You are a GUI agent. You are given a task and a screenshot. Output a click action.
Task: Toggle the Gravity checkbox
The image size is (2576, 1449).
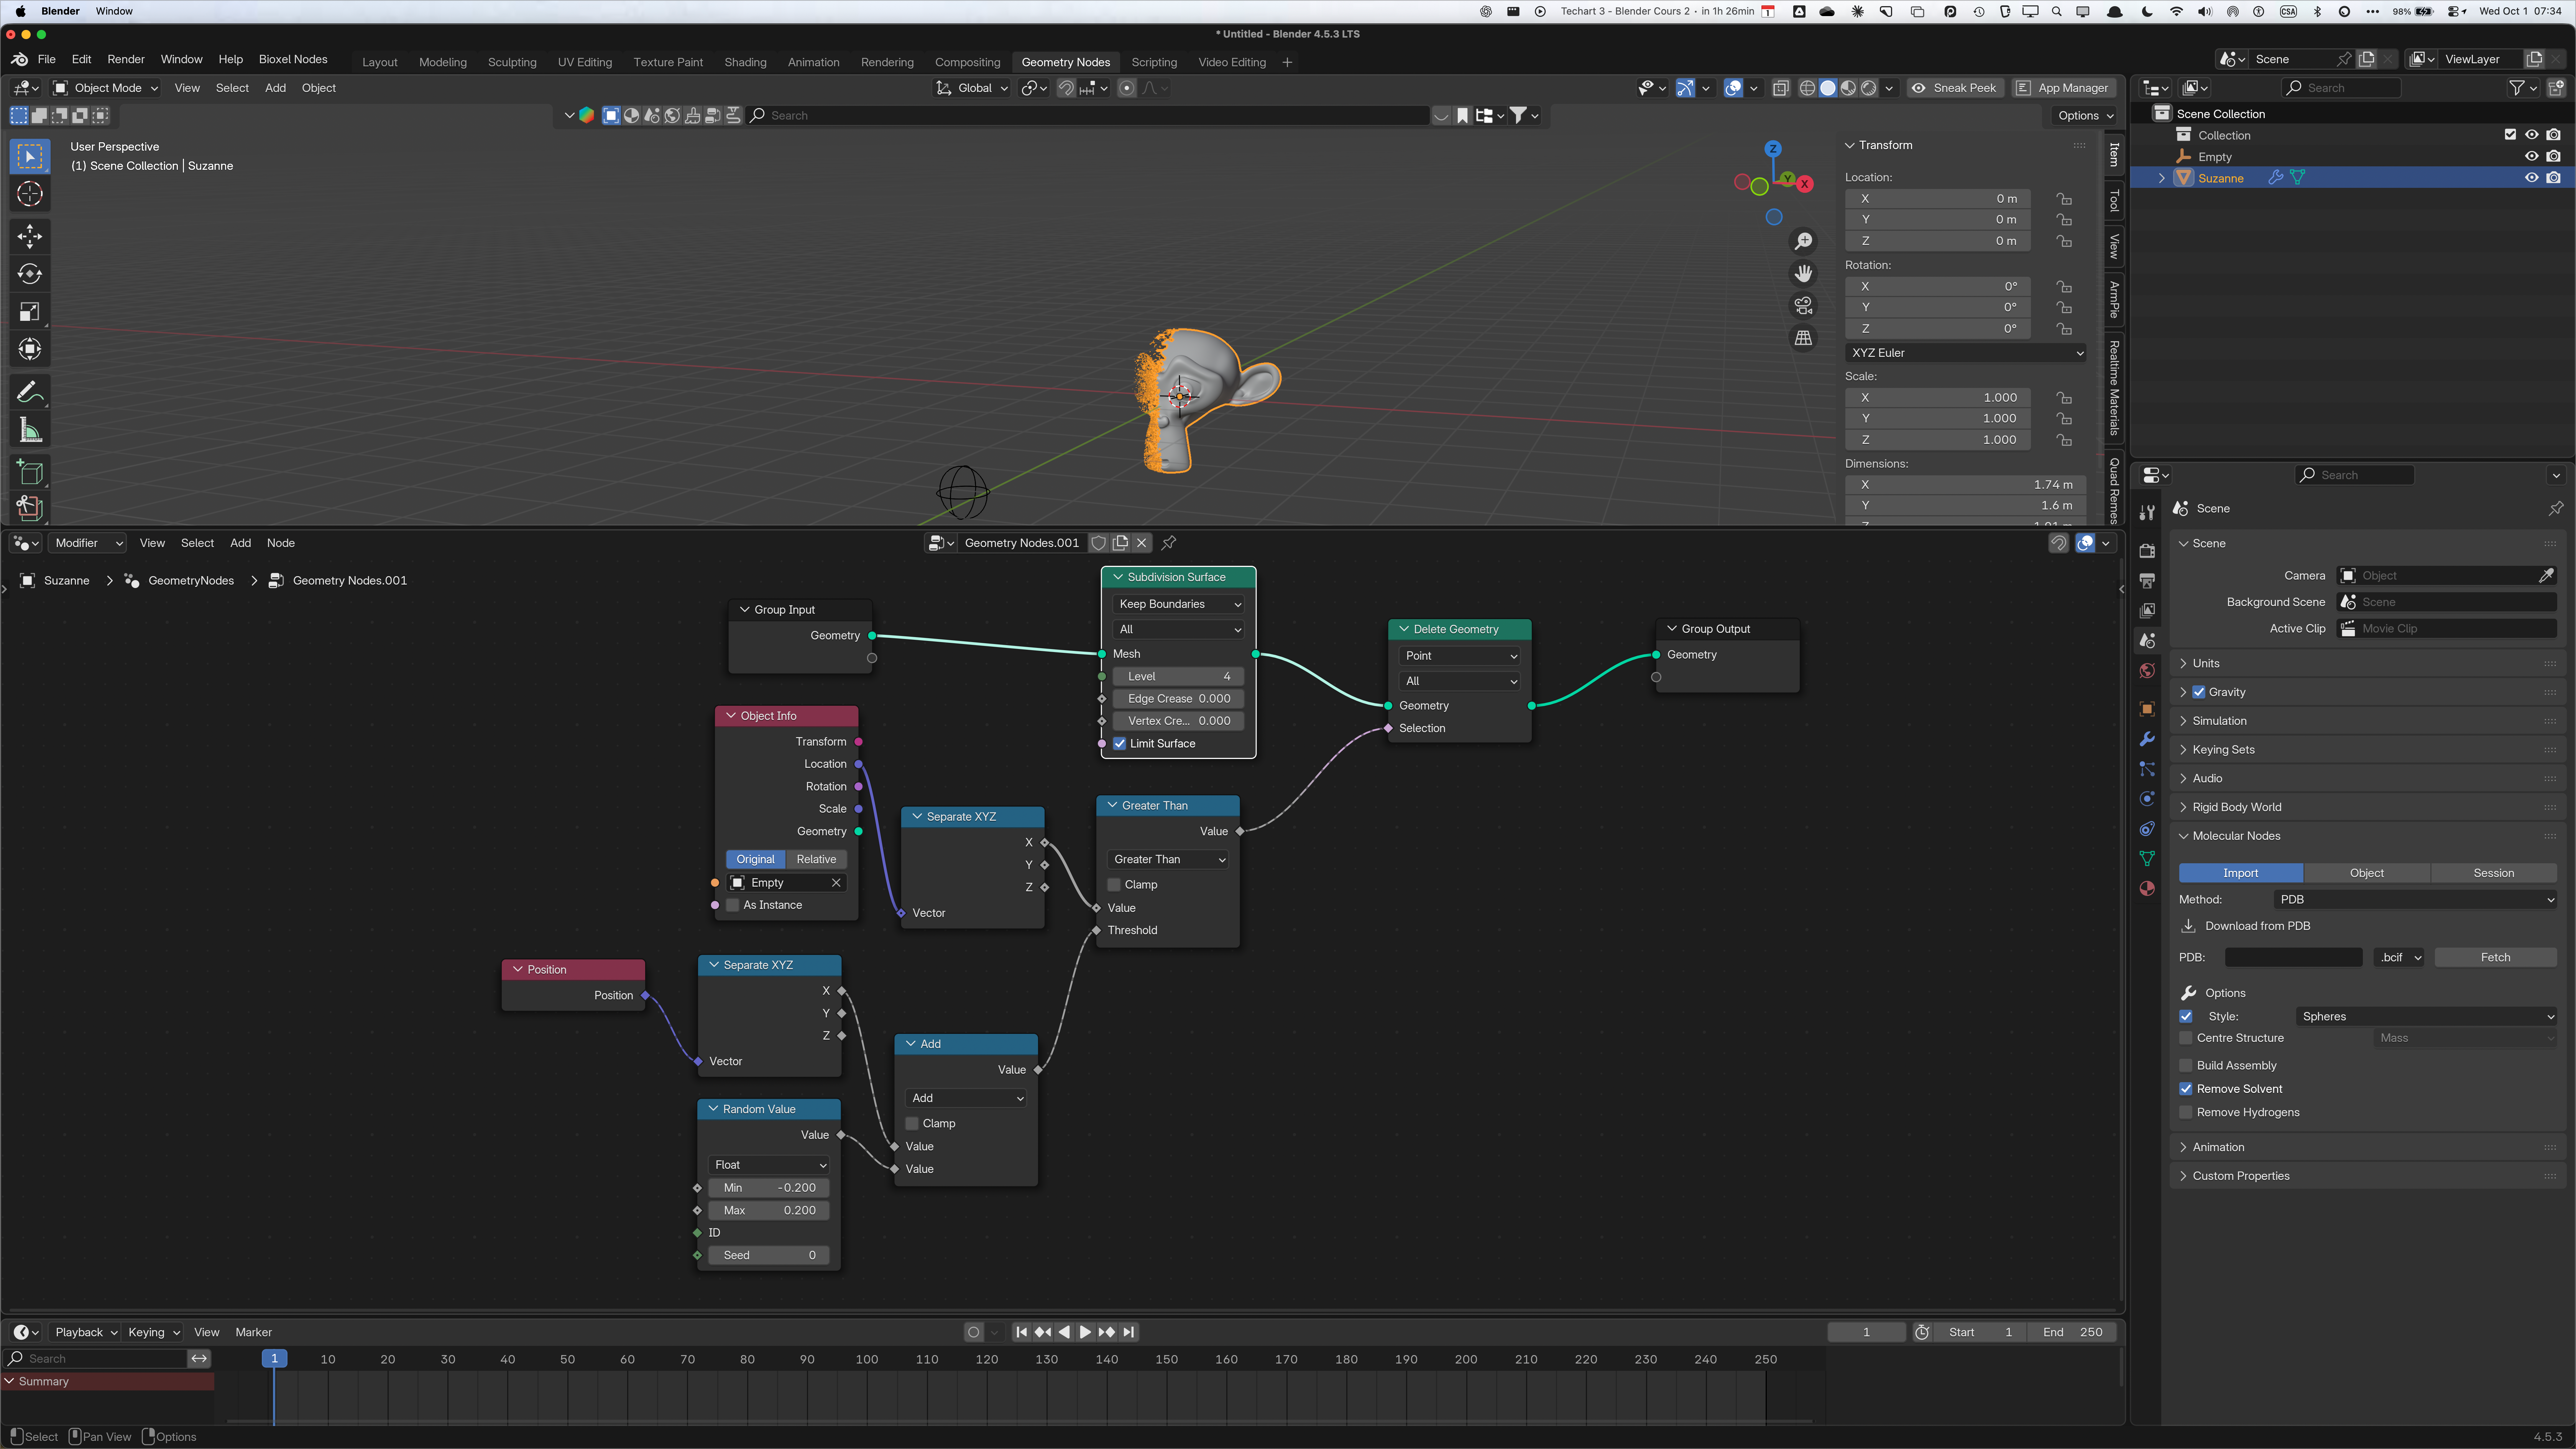tap(2199, 692)
